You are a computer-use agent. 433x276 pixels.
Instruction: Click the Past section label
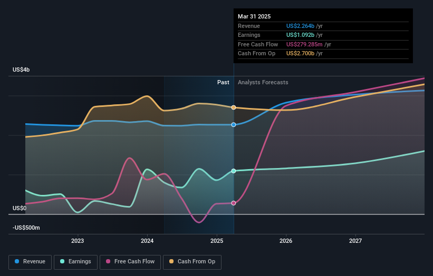(223, 83)
